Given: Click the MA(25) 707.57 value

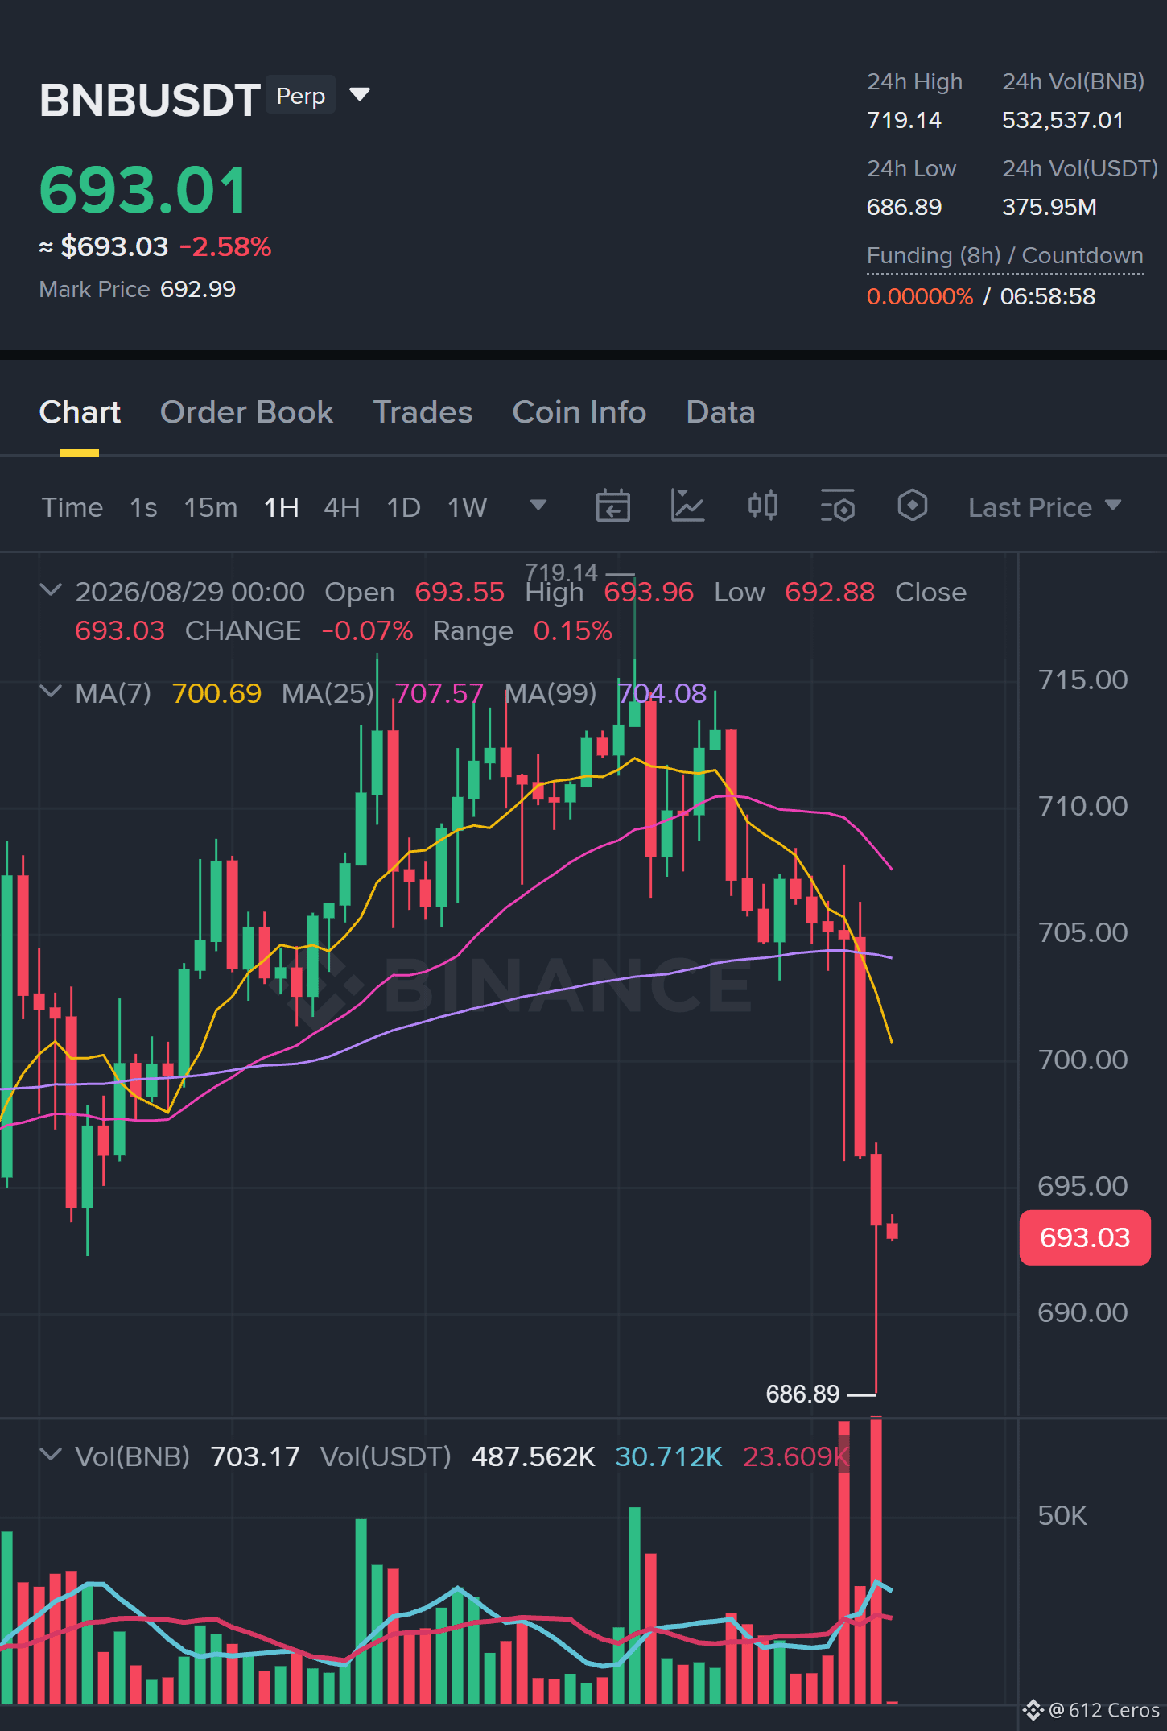Looking at the screenshot, I should 439,693.
